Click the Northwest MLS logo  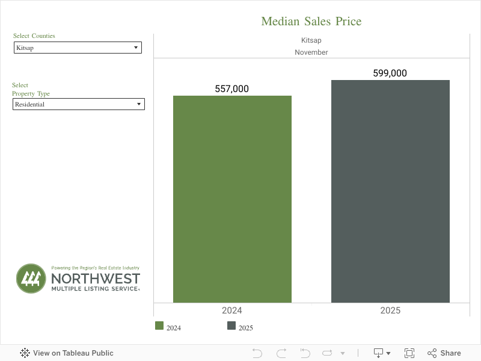click(78, 279)
